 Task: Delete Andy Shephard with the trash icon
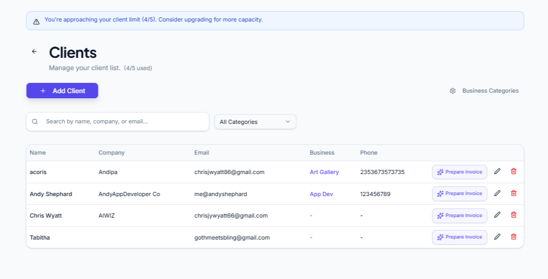click(x=514, y=194)
